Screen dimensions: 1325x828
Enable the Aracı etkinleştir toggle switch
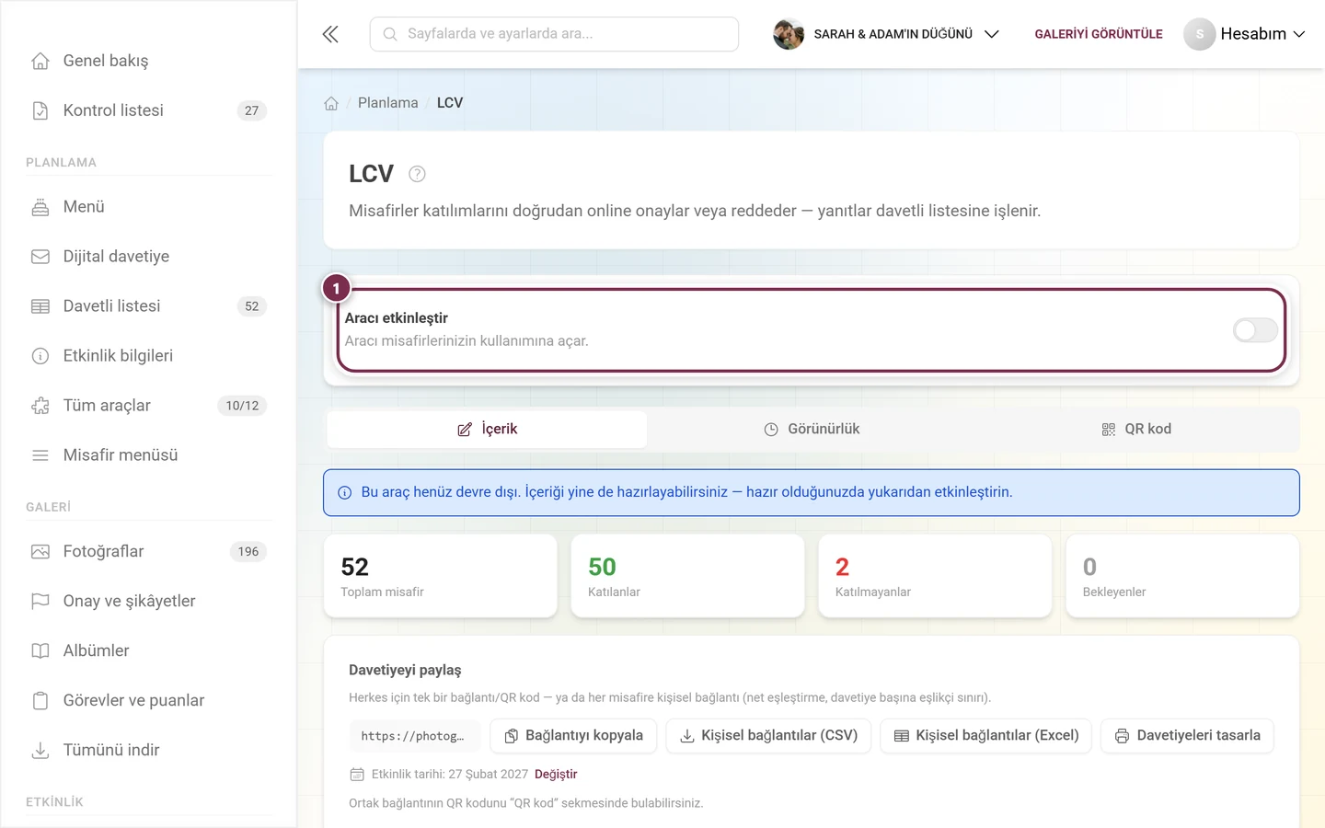[1255, 330]
